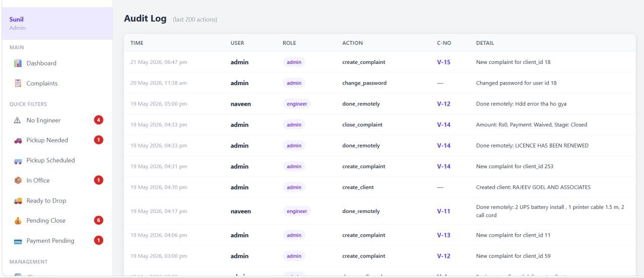Image resolution: width=644 pixels, height=278 pixels.
Task: Click the change_password action text
Action: click(x=364, y=83)
